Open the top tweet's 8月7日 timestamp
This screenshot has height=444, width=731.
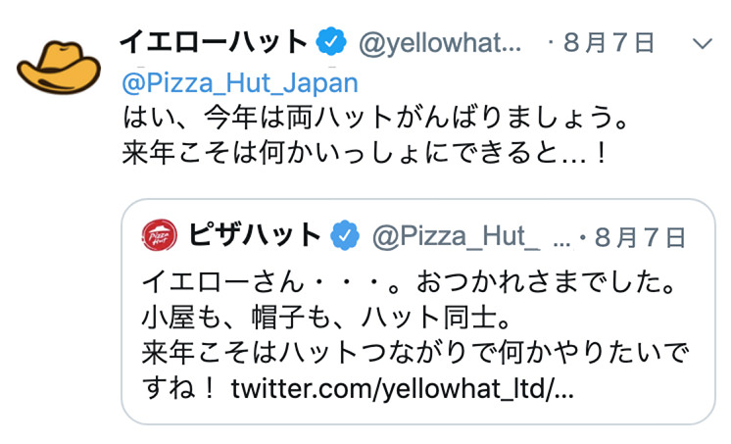point(609,43)
